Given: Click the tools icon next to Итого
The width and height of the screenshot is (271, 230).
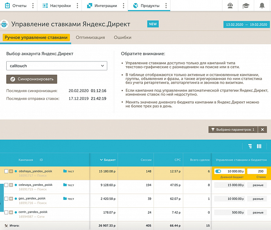Looking at the screenshot, I should pos(6,226).
